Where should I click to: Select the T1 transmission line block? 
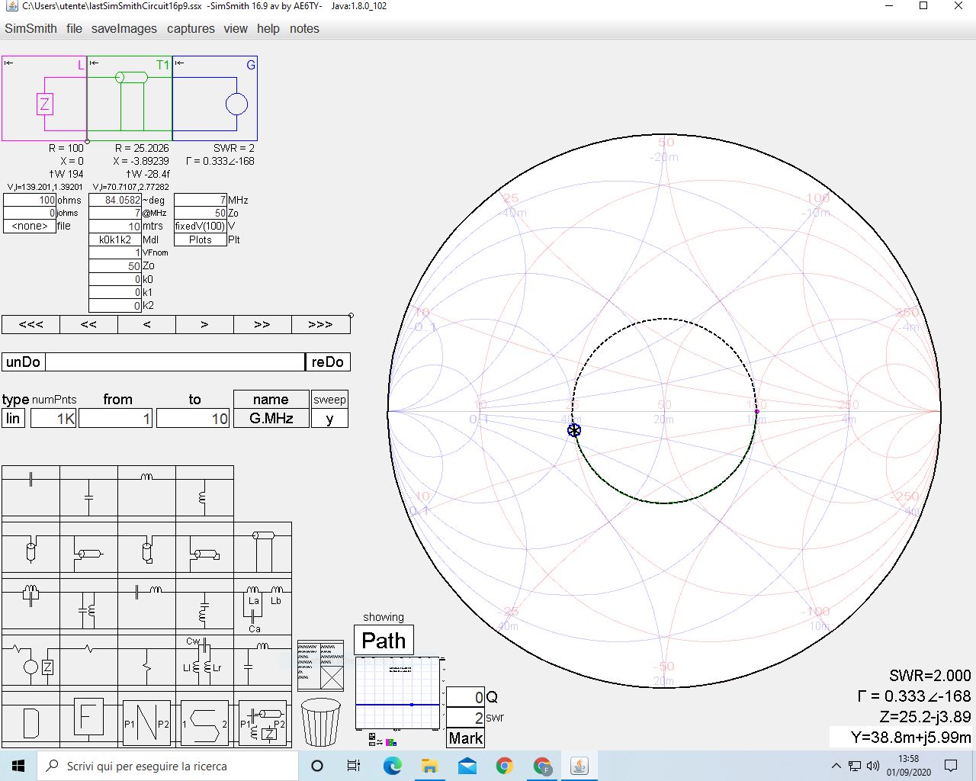pyautogui.click(x=130, y=98)
